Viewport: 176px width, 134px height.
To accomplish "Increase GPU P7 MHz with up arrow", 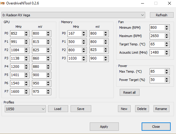I will 26,90.
